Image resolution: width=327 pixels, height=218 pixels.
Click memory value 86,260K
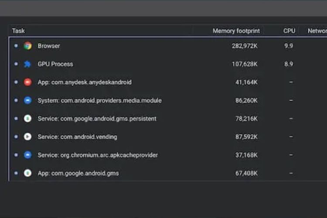[246, 100]
